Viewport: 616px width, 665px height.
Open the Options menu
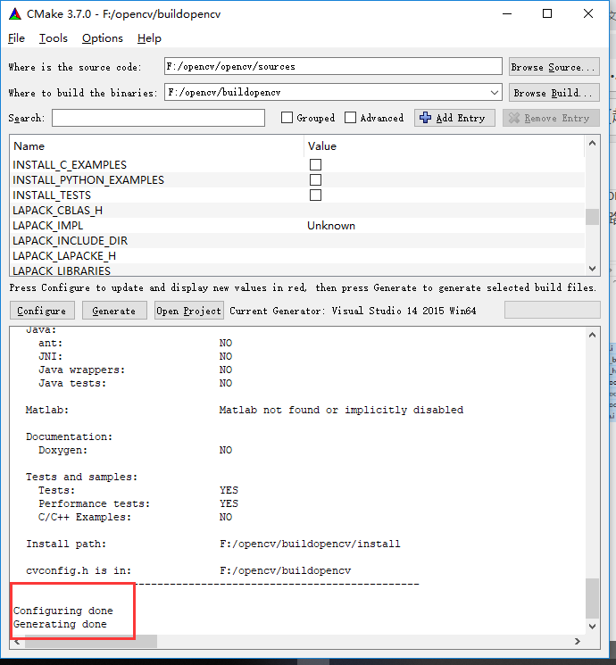[103, 38]
